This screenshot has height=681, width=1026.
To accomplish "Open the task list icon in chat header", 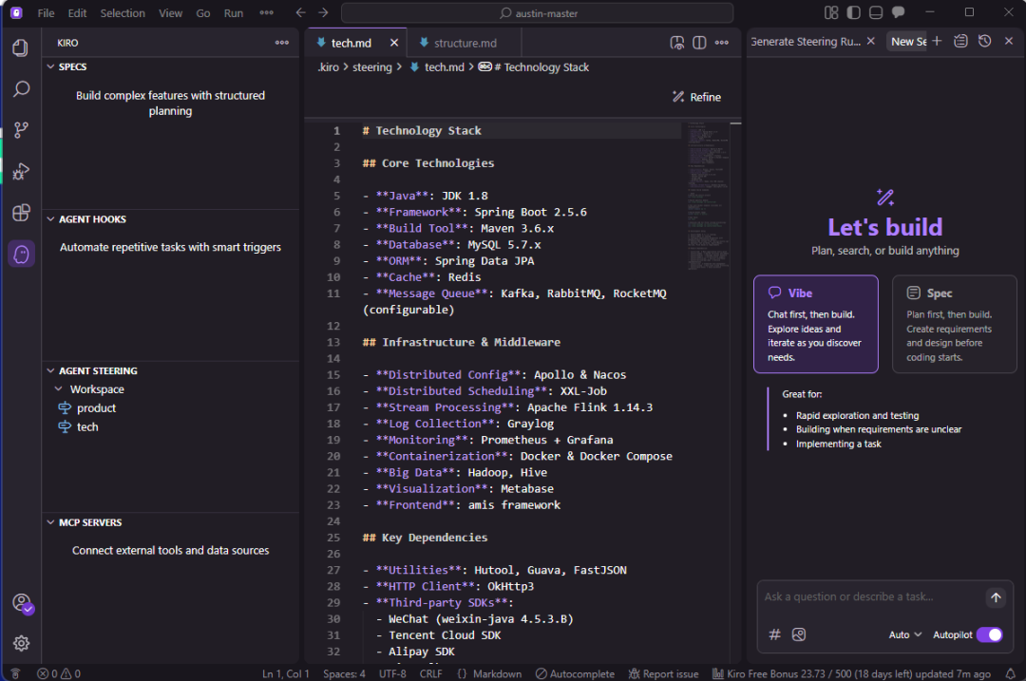I will click(960, 41).
